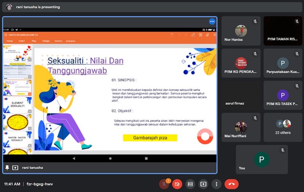
Task: Unmute the microphone in the call controls
Action: tap(164, 184)
